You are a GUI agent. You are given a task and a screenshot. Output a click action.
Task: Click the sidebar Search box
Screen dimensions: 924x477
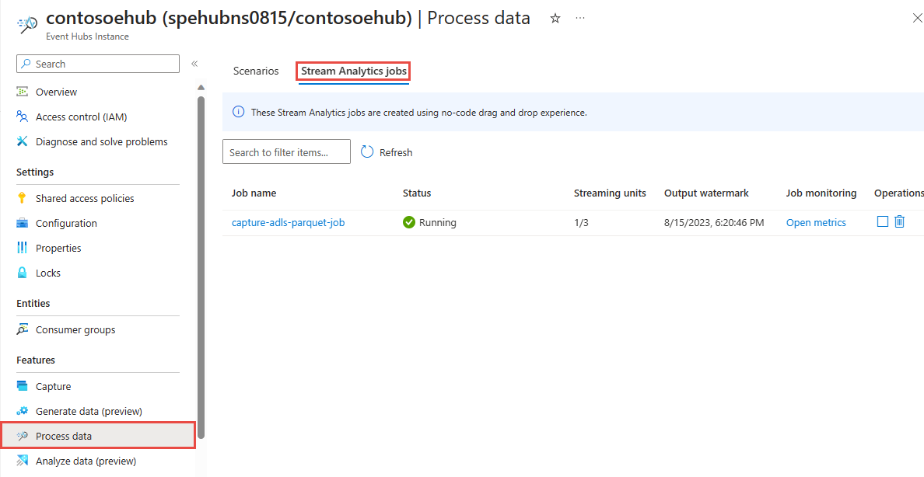pos(98,64)
